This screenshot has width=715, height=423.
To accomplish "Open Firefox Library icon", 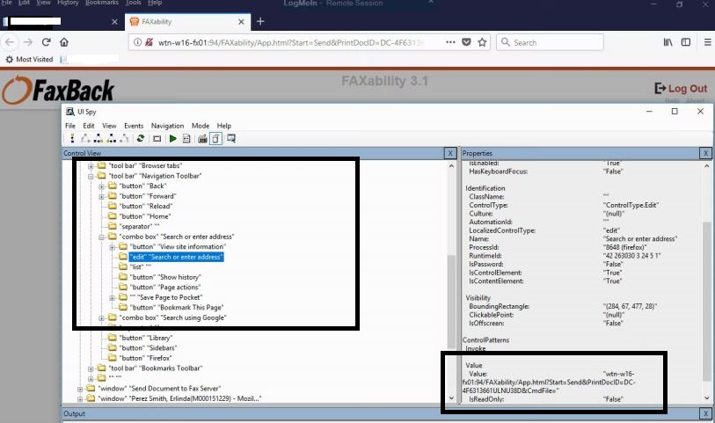I will pos(668,42).
